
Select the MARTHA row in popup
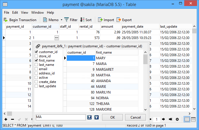coord(103,75)
